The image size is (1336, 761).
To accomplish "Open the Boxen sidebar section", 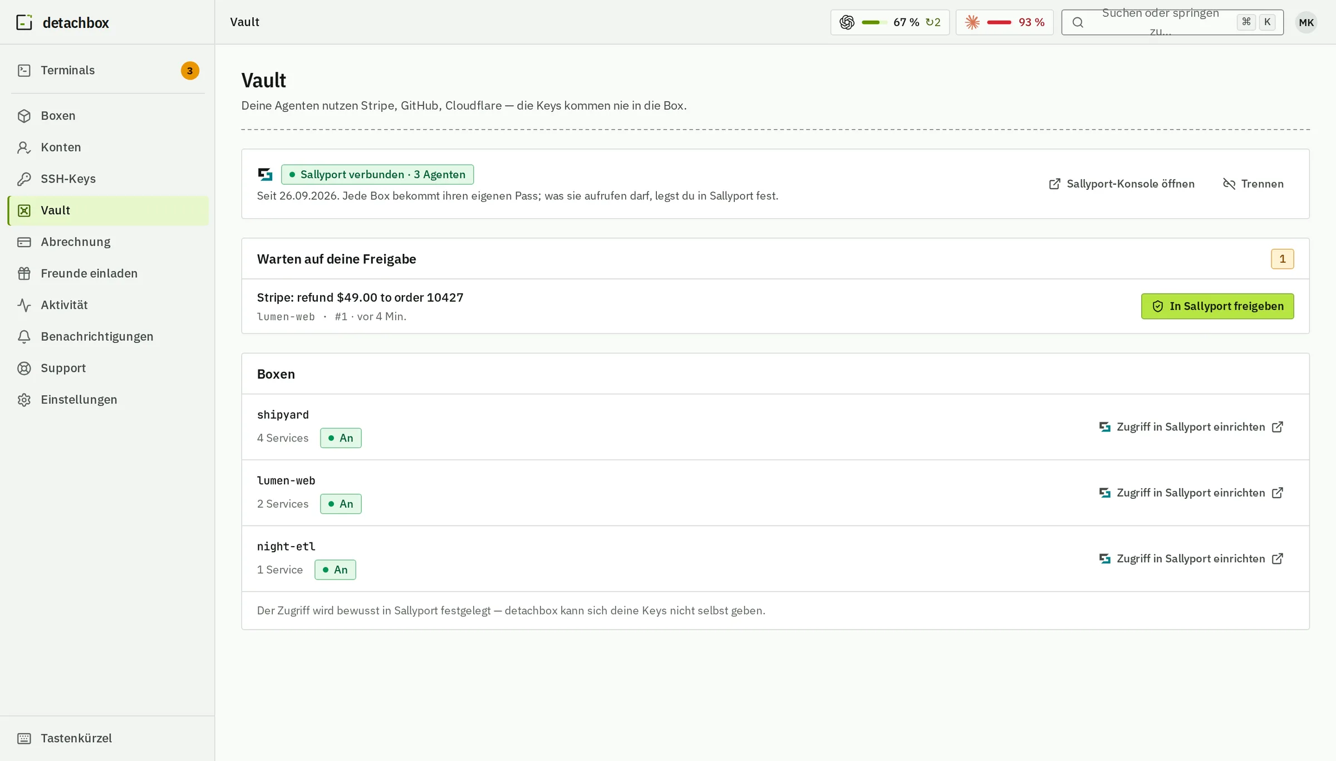I will coord(108,116).
